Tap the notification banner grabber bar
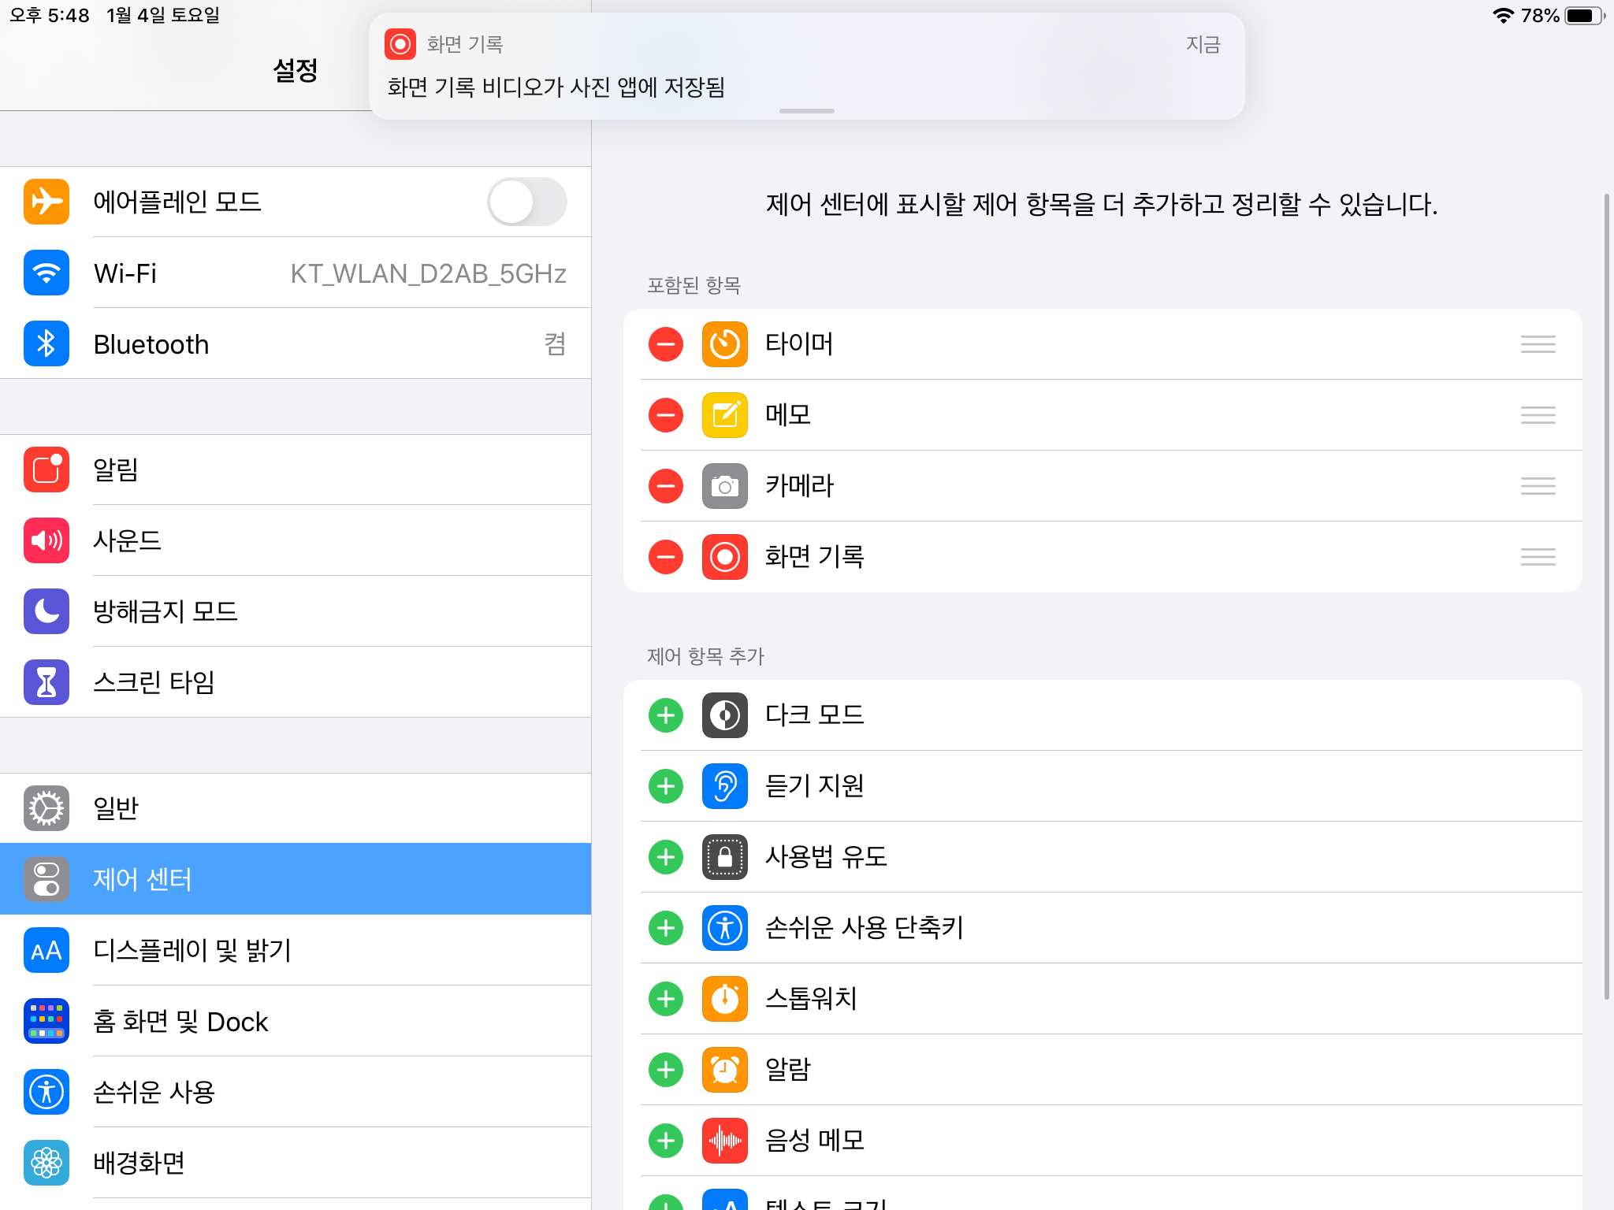Screen dimensions: 1614x1210 coord(806,111)
